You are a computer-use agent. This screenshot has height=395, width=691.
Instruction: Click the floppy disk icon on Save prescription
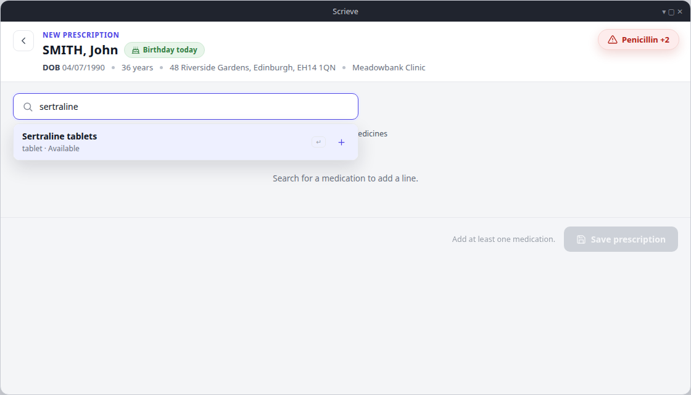tap(581, 239)
